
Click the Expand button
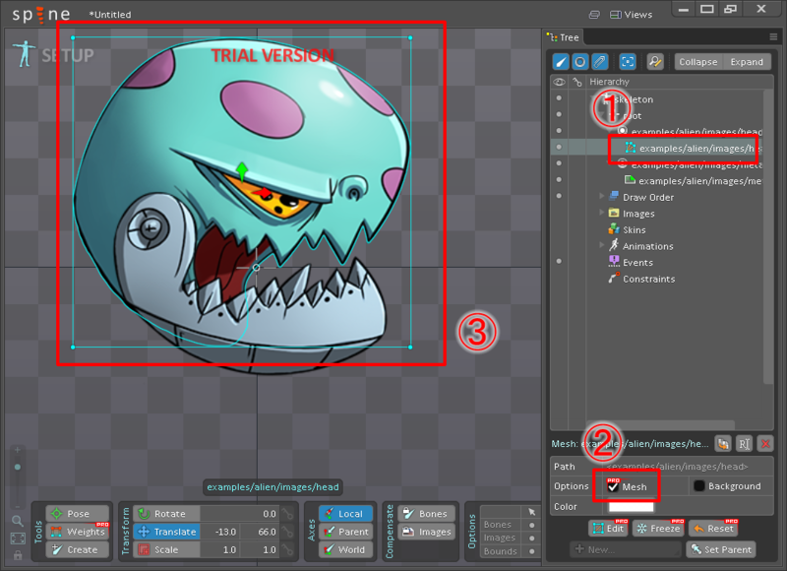coord(747,62)
